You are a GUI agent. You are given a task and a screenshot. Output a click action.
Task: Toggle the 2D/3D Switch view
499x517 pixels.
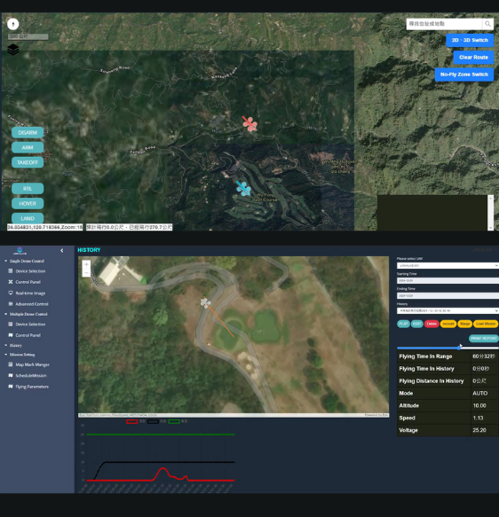[x=470, y=40]
